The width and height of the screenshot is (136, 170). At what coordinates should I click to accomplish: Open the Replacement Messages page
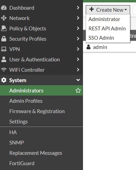tap(41, 153)
